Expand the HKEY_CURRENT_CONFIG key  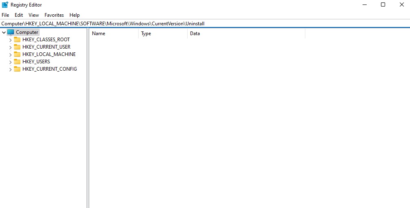pos(10,69)
